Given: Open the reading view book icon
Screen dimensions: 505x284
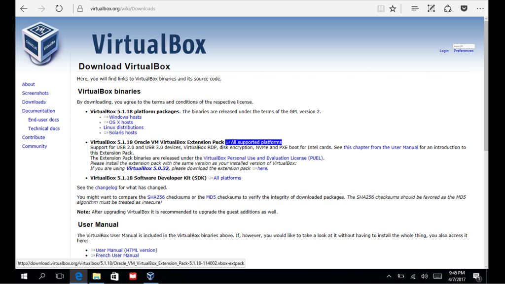Looking at the screenshot, I should tap(381, 9).
